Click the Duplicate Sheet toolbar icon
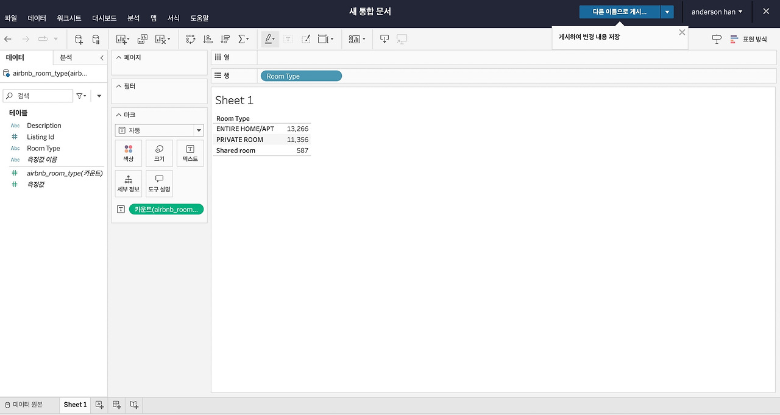Image resolution: width=780 pixels, height=415 pixels. tap(143, 39)
